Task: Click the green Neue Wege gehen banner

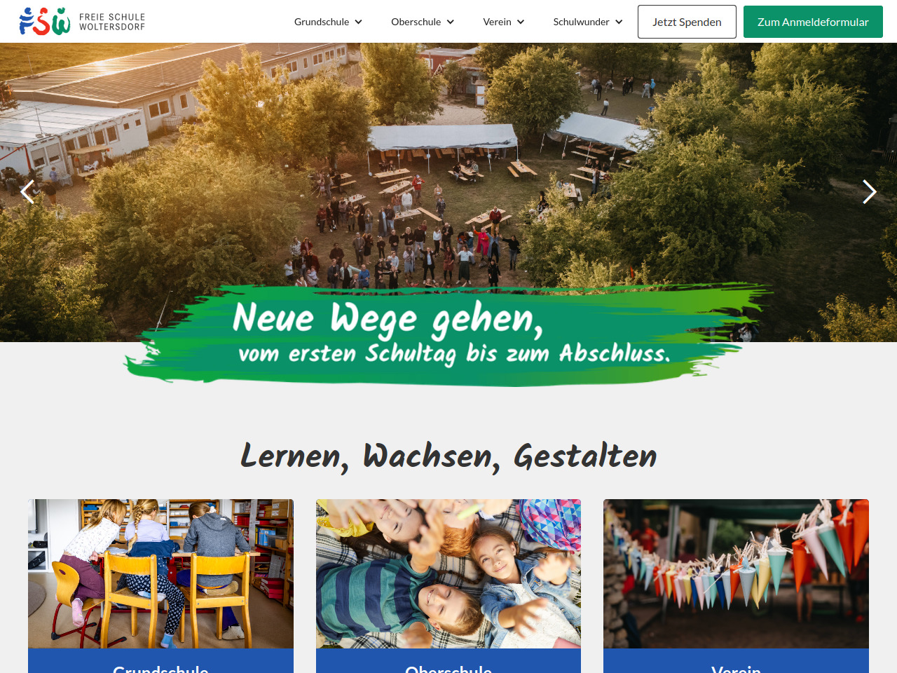Action: 448,334
